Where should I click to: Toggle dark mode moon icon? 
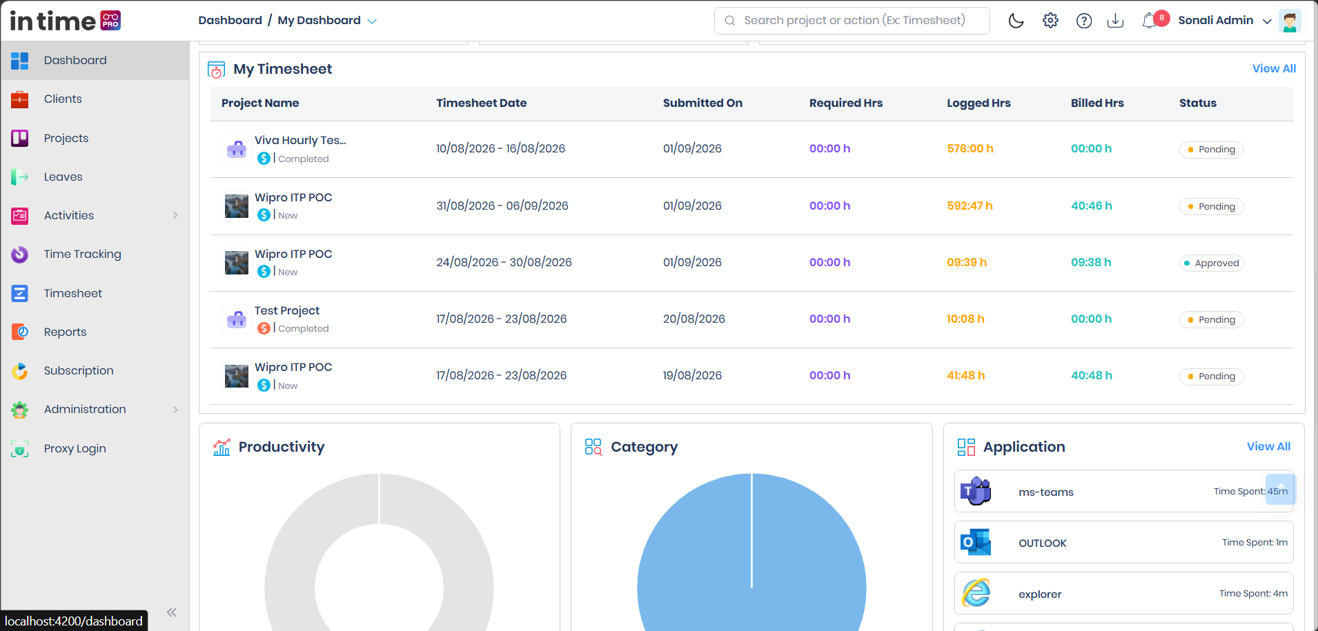tap(1016, 21)
